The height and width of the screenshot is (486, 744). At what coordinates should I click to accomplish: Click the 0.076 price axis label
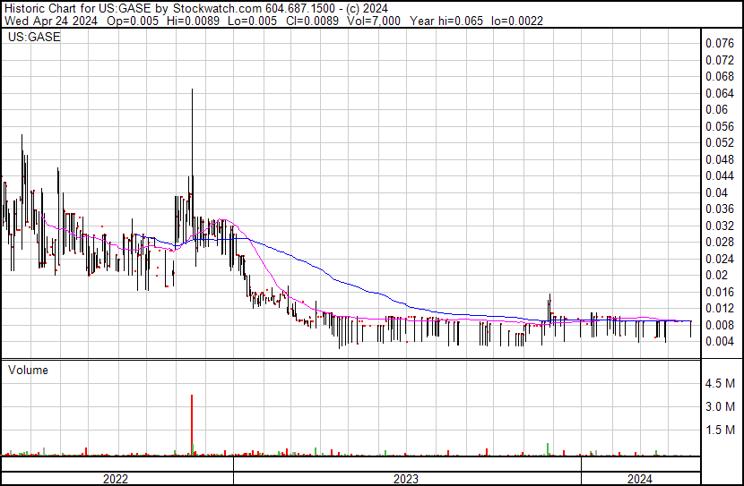point(720,44)
